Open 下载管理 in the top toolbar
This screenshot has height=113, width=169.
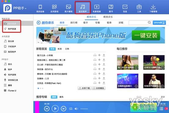point(153,9)
